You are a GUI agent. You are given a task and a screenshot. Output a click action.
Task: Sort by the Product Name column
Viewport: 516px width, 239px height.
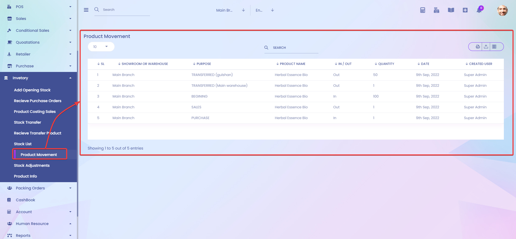(291, 64)
